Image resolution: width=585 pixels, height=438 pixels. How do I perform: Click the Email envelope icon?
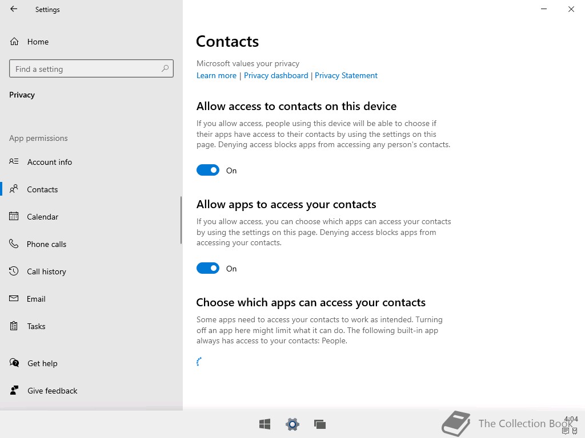pyautogui.click(x=14, y=298)
